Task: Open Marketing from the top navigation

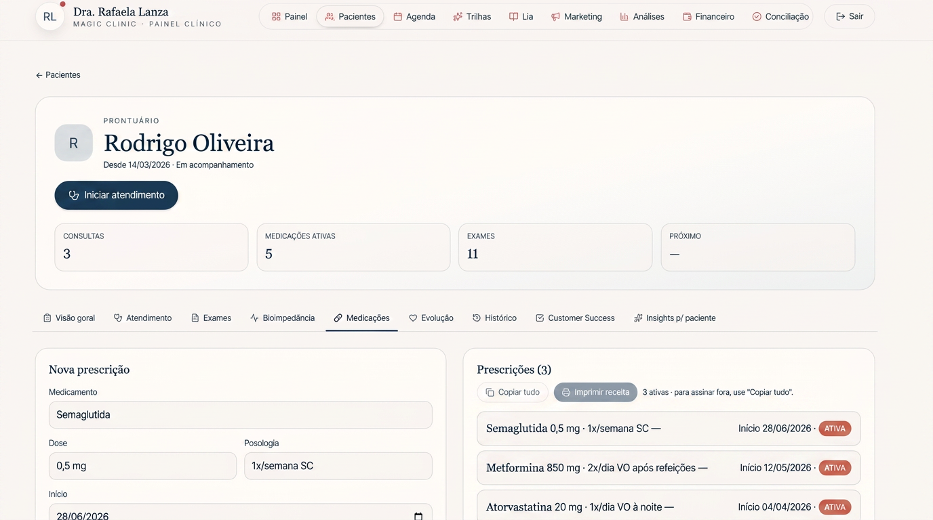Action: click(x=576, y=16)
